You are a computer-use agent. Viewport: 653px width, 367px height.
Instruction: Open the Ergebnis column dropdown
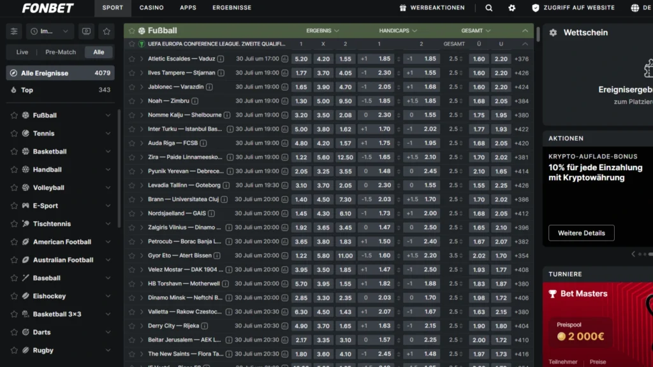[322, 31]
